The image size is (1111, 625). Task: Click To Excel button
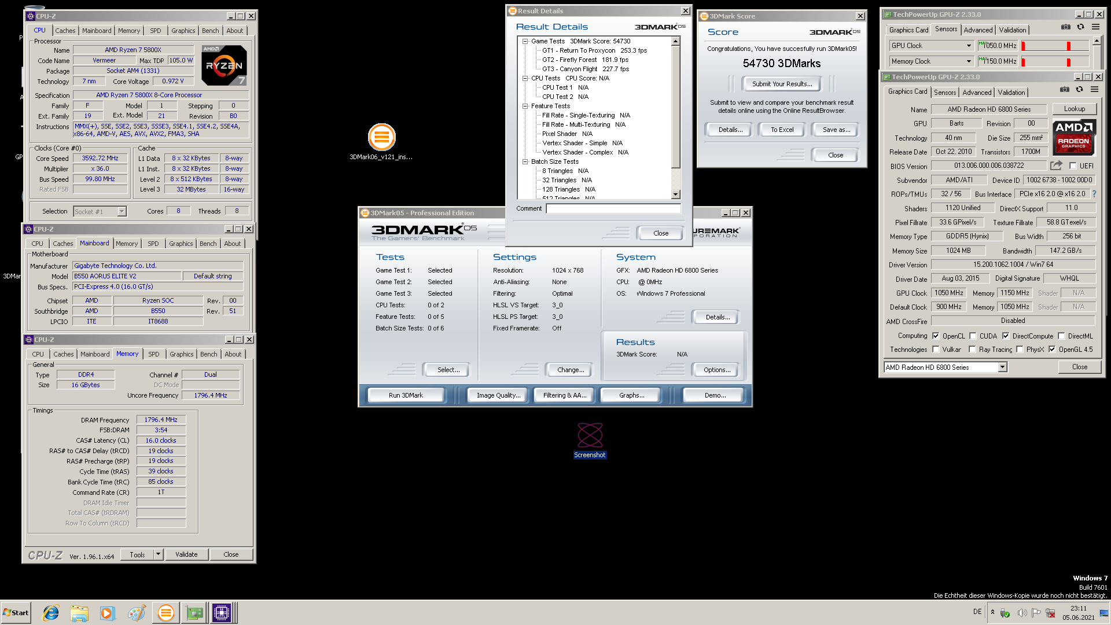click(x=782, y=130)
